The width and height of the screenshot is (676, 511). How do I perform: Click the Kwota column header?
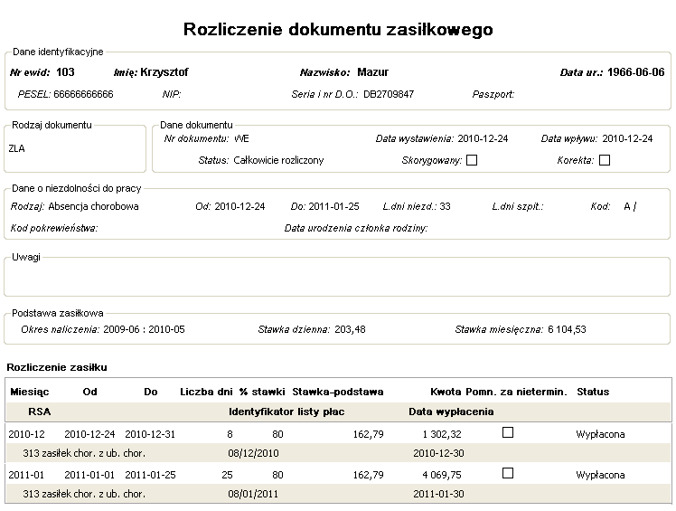[x=446, y=392]
